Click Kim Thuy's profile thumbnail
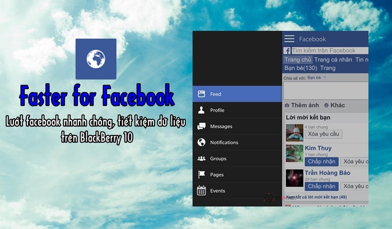This screenshot has width=392, height=229. 295,153
